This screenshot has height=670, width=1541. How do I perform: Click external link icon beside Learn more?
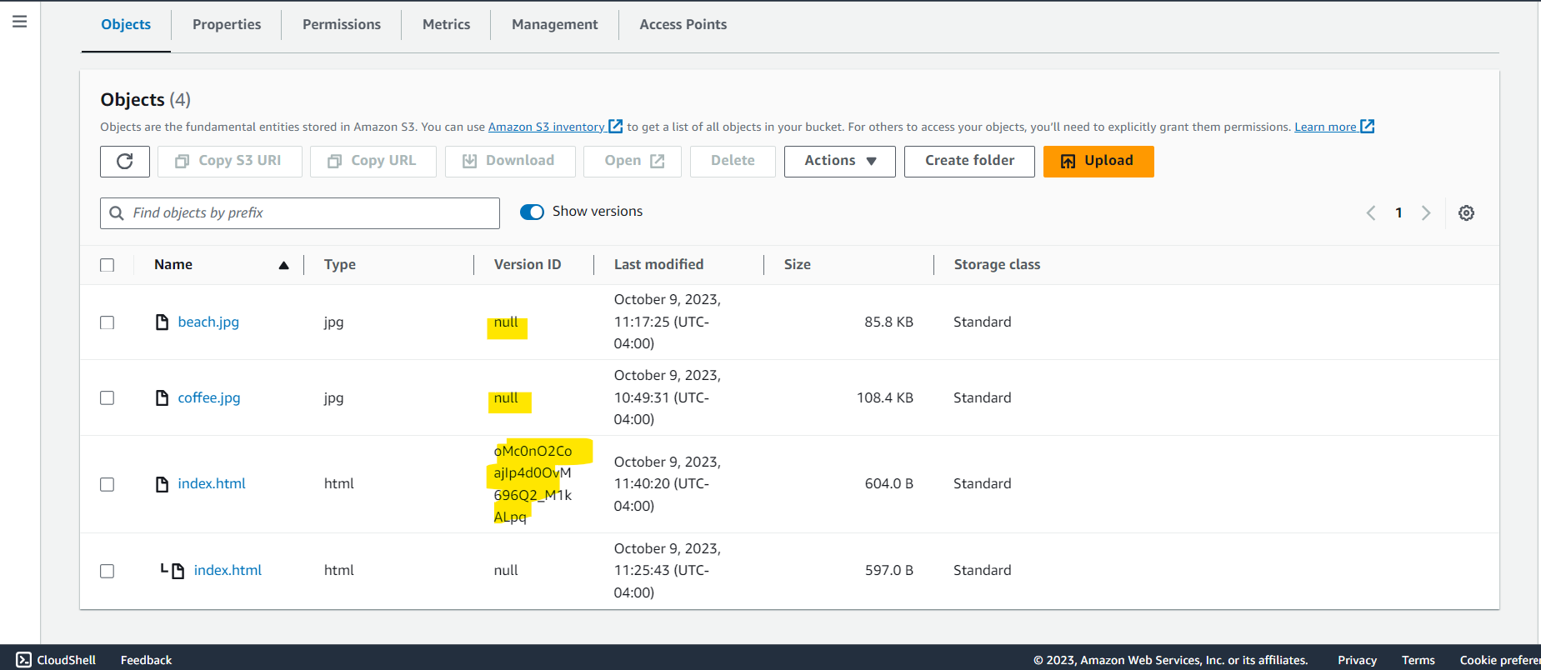1368,127
